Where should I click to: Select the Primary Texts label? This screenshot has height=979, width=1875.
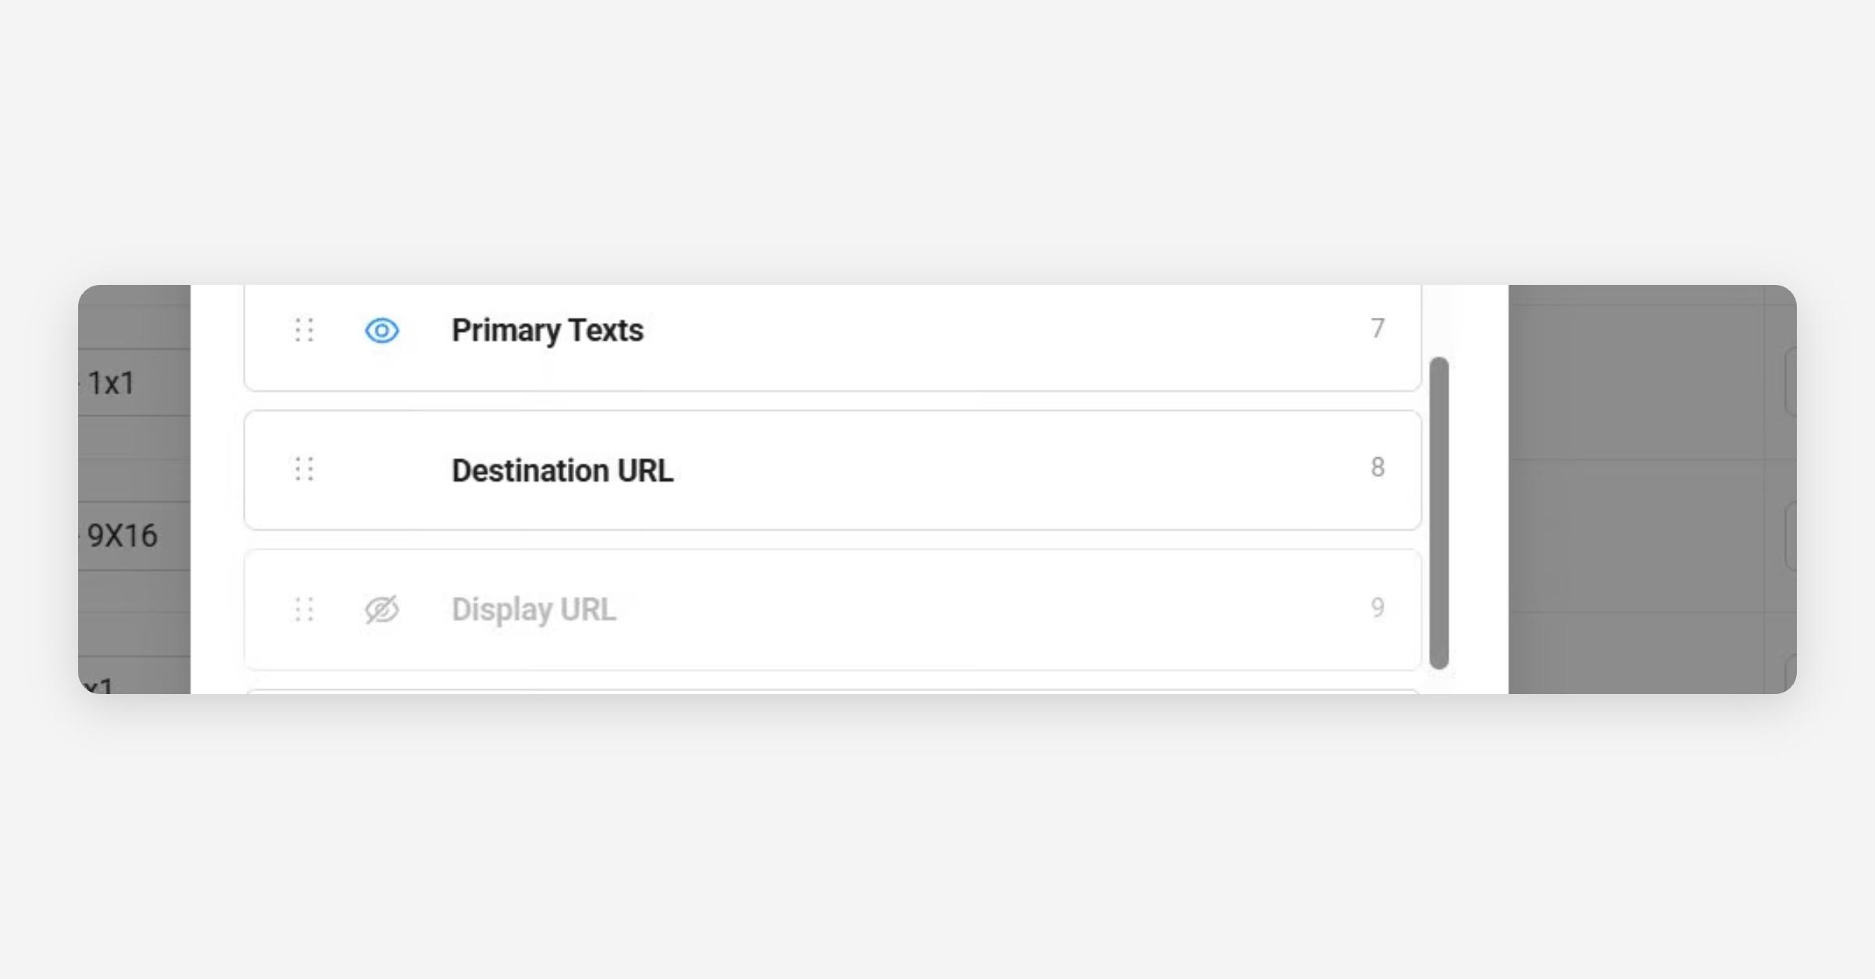(547, 330)
